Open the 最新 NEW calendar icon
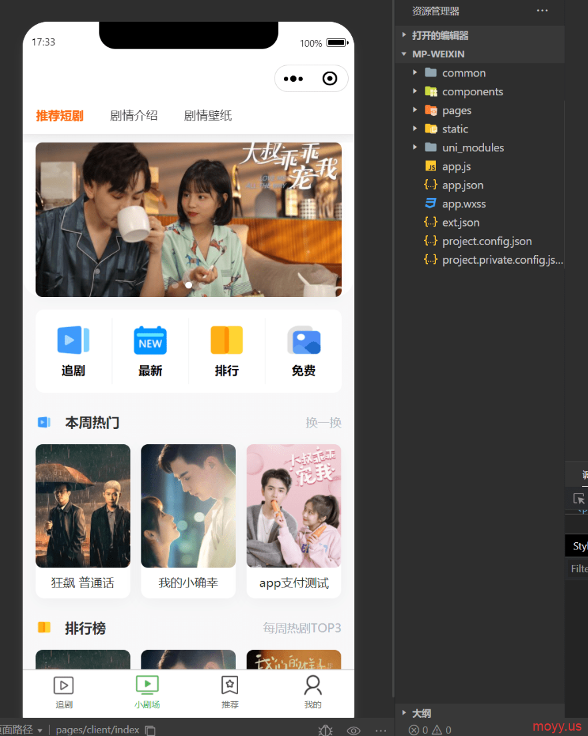The image size is (588, 736). (x=150, y=340)
